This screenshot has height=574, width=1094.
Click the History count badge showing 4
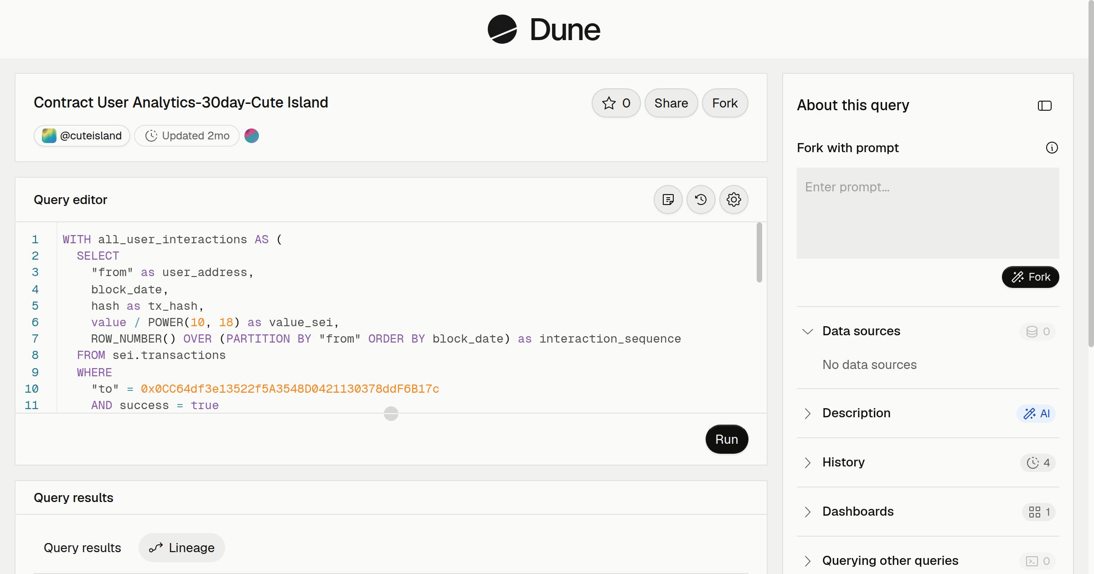(1038, 463)
